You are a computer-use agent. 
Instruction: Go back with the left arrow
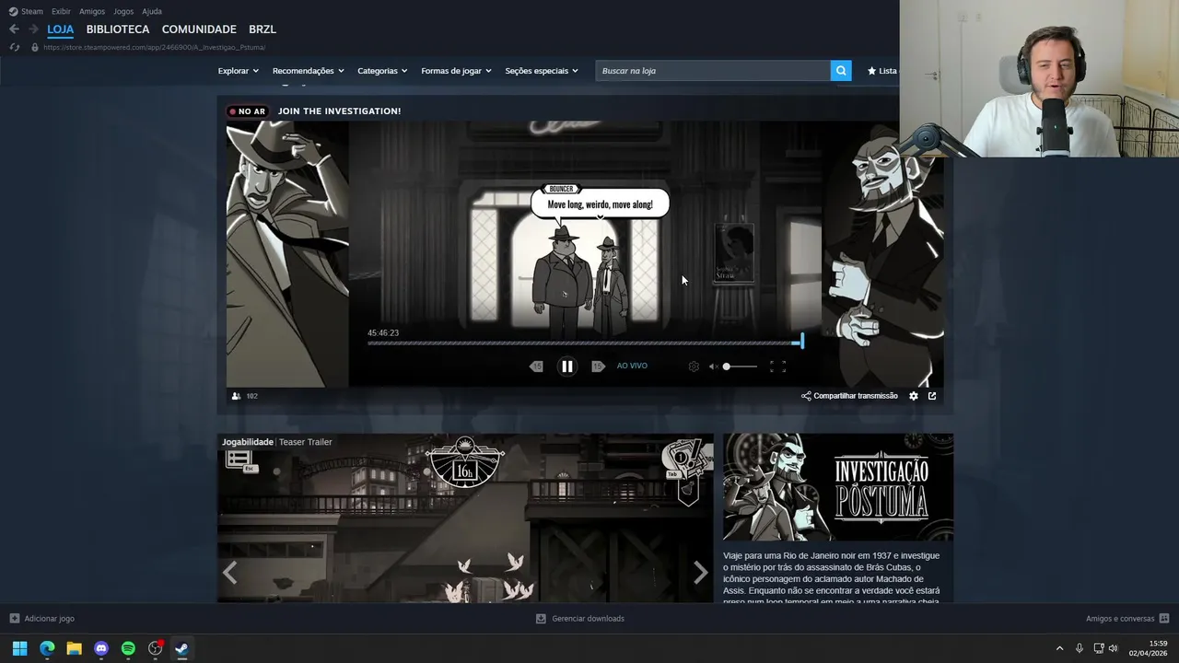coord(14,29)
